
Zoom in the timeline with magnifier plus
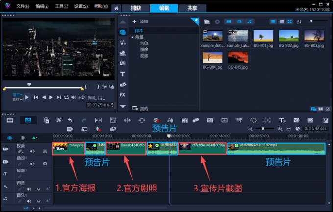pyautogui.click(x=280, y=129)
